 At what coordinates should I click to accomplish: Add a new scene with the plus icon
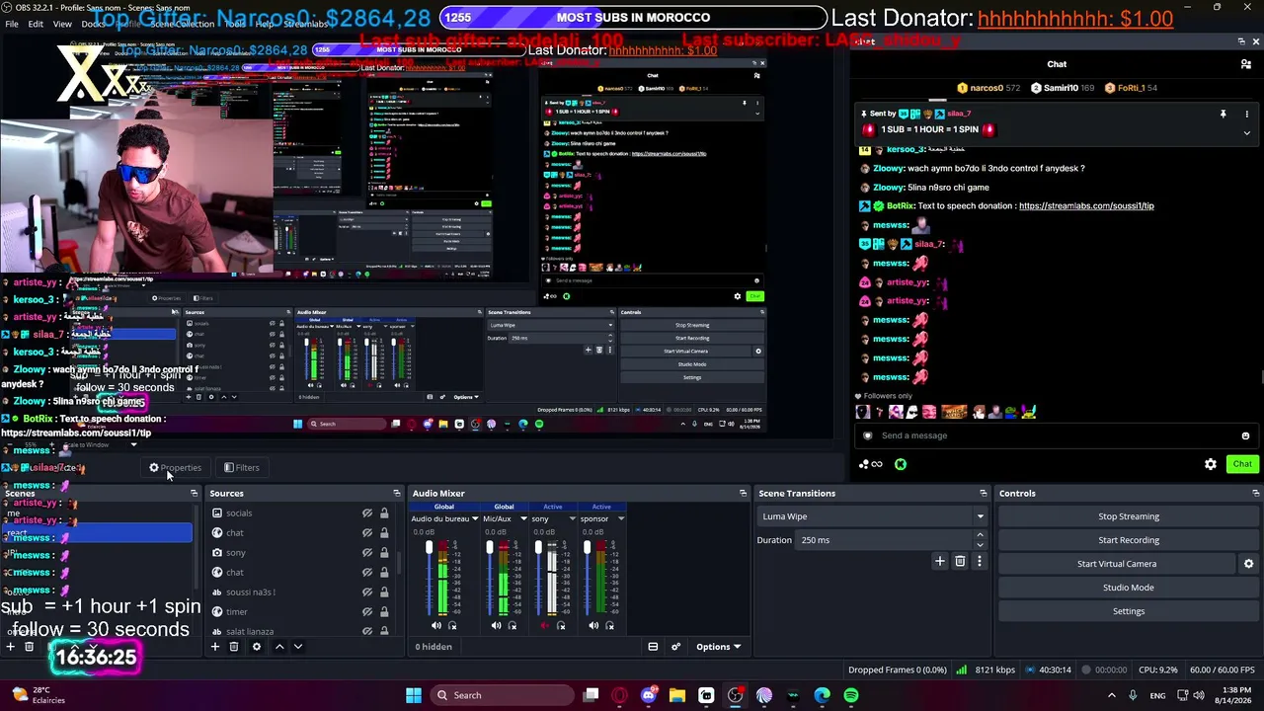(11, 647)
